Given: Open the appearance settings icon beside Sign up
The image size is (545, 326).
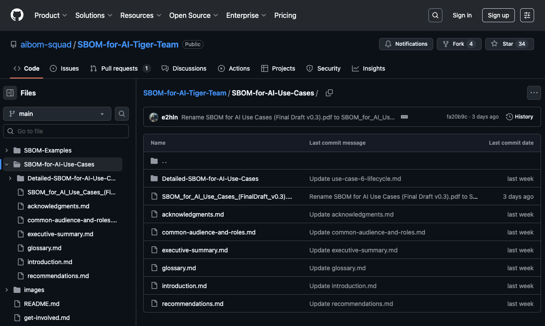Looking at the screenshot, I should (x=527, y=15).
